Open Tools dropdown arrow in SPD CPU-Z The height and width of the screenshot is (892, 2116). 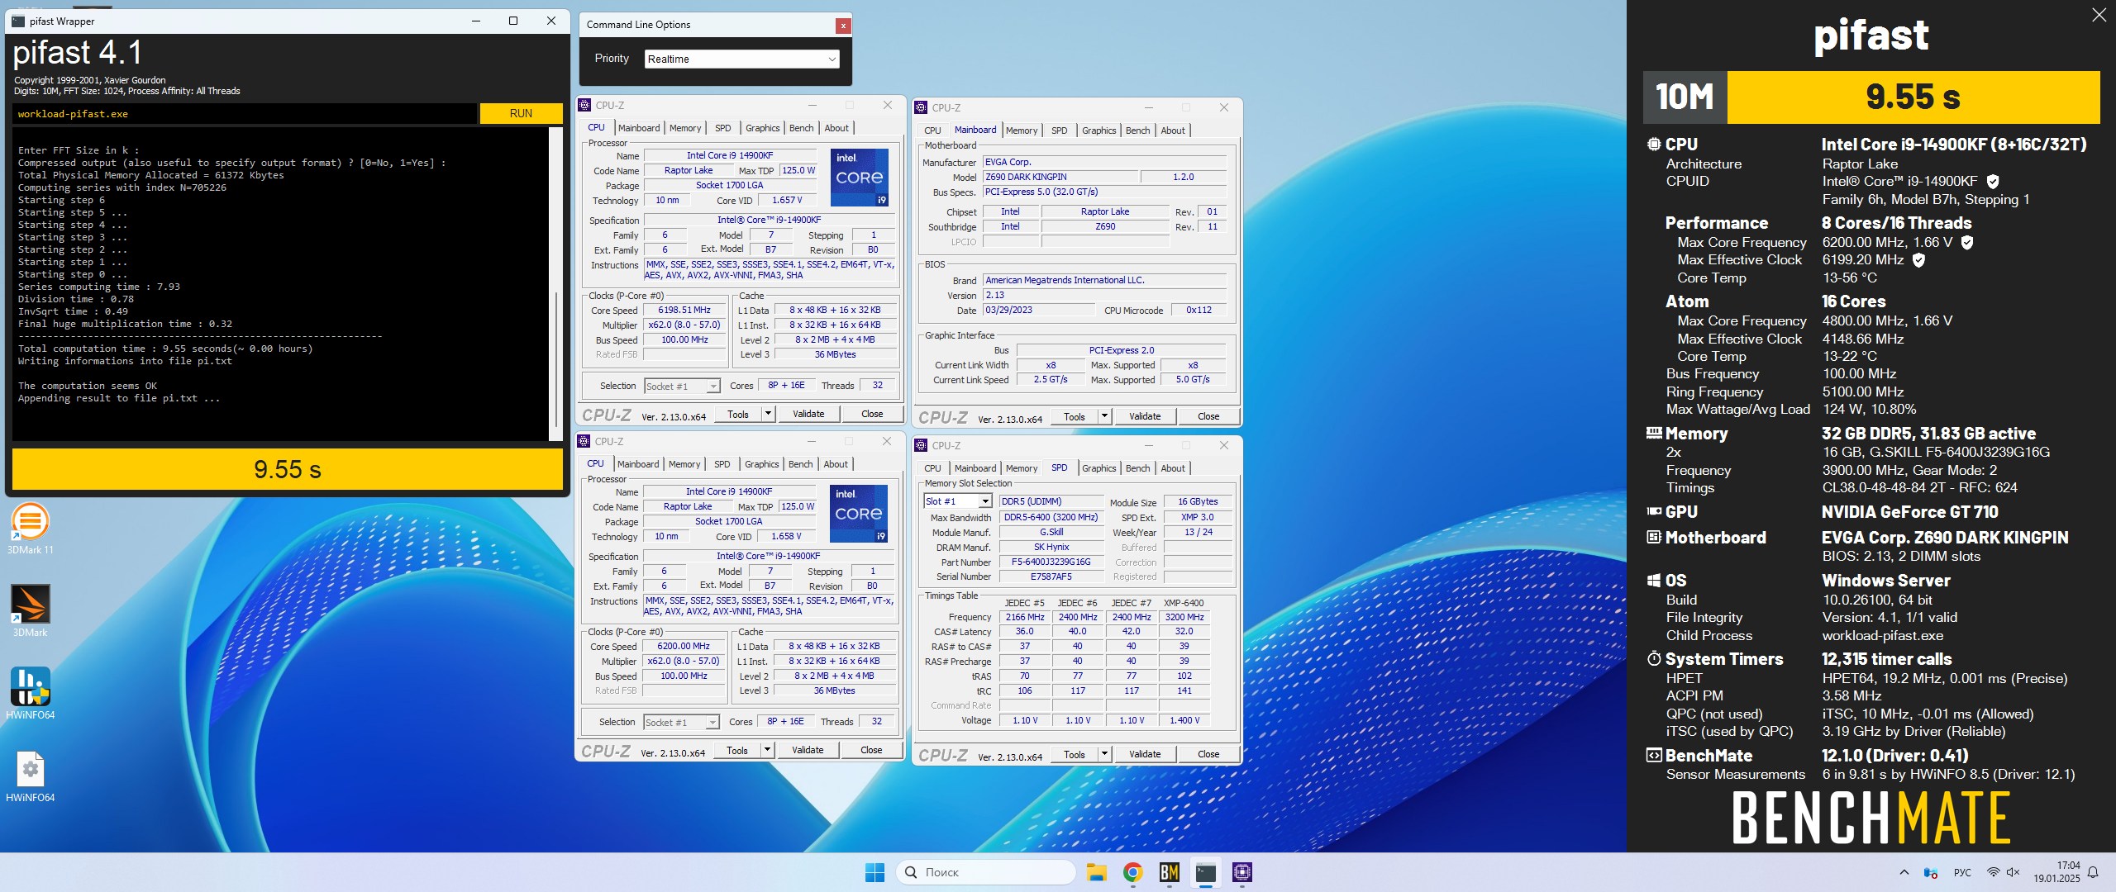pos(1104,753)
